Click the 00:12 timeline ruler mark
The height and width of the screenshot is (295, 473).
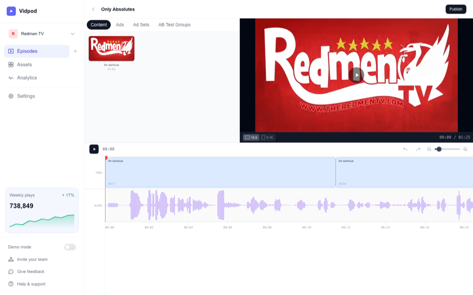[x=346, y=227]
